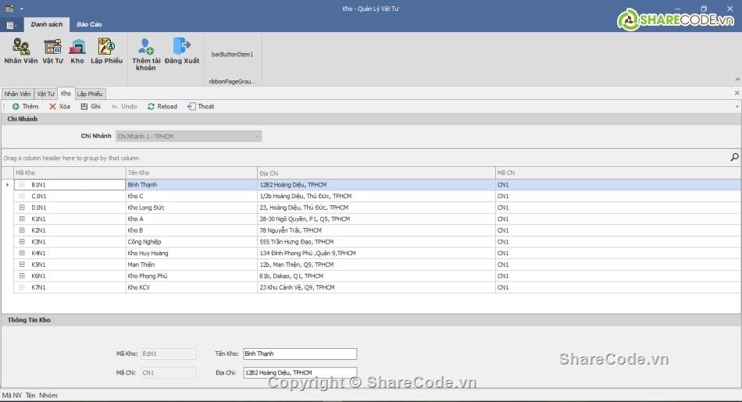Expand the K5N1 row

click(22, 264)
